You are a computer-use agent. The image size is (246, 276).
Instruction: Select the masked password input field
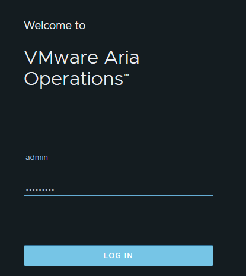coord(119,190)
